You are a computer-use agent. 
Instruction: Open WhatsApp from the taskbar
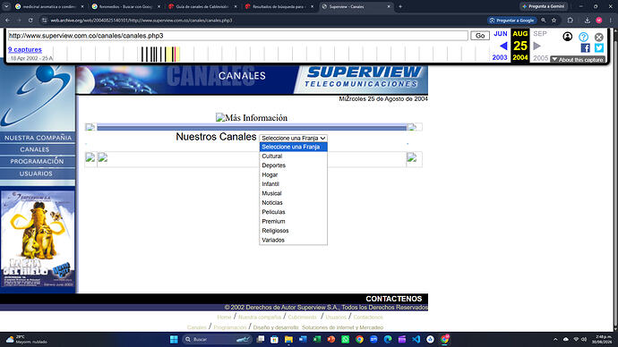coord(345,339)
